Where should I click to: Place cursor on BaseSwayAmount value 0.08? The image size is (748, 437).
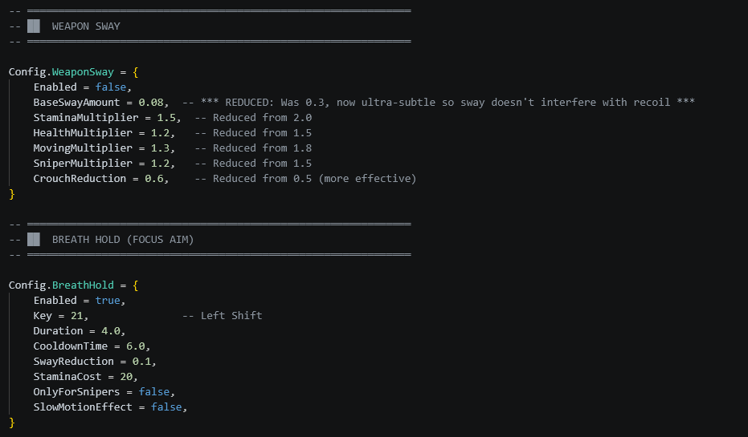(151, 103)
